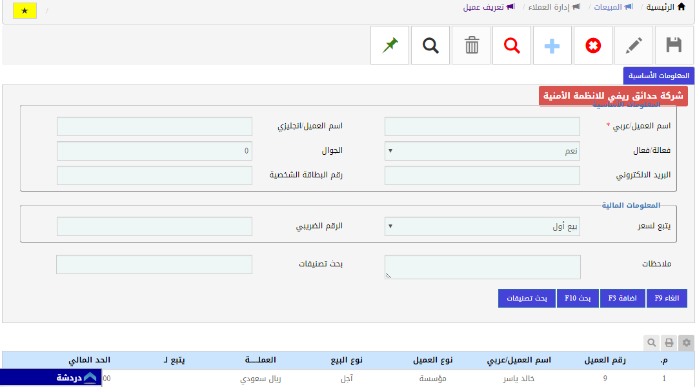Click the yellow star favorite button

25,11
